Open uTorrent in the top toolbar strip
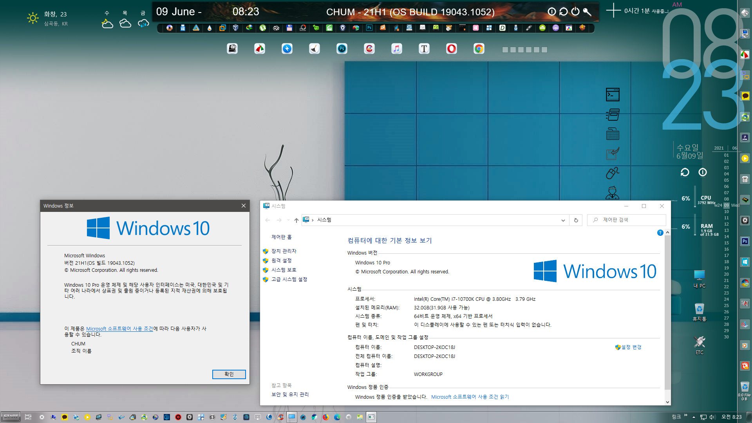 263,28
